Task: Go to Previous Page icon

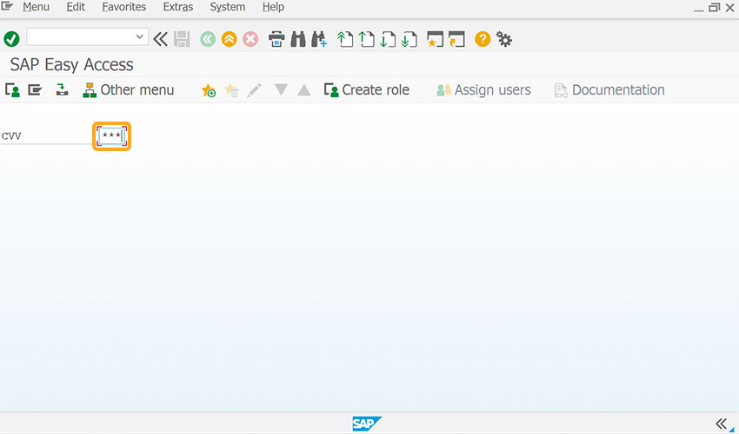Action: (x=366, y=39)
